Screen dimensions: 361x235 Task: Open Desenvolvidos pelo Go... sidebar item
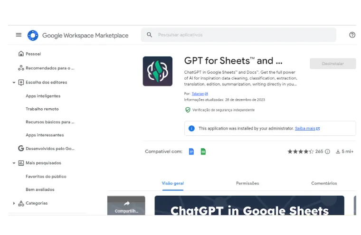tap(50, 149)
